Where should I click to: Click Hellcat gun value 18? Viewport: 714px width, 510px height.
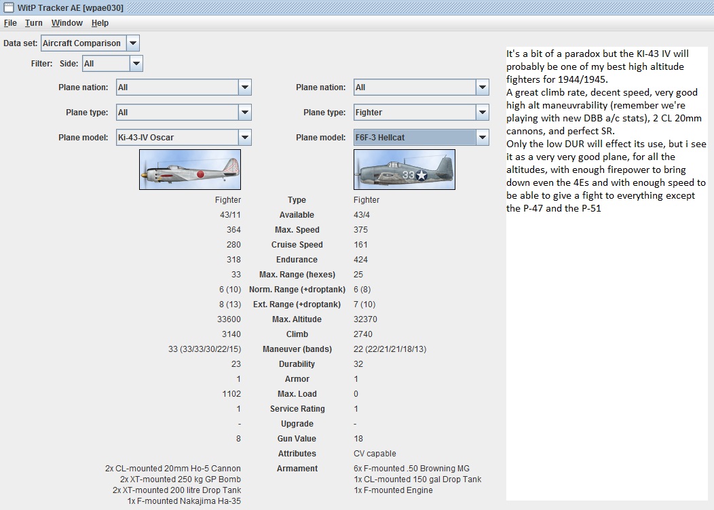pyautogui.click(x=358, y=439)
